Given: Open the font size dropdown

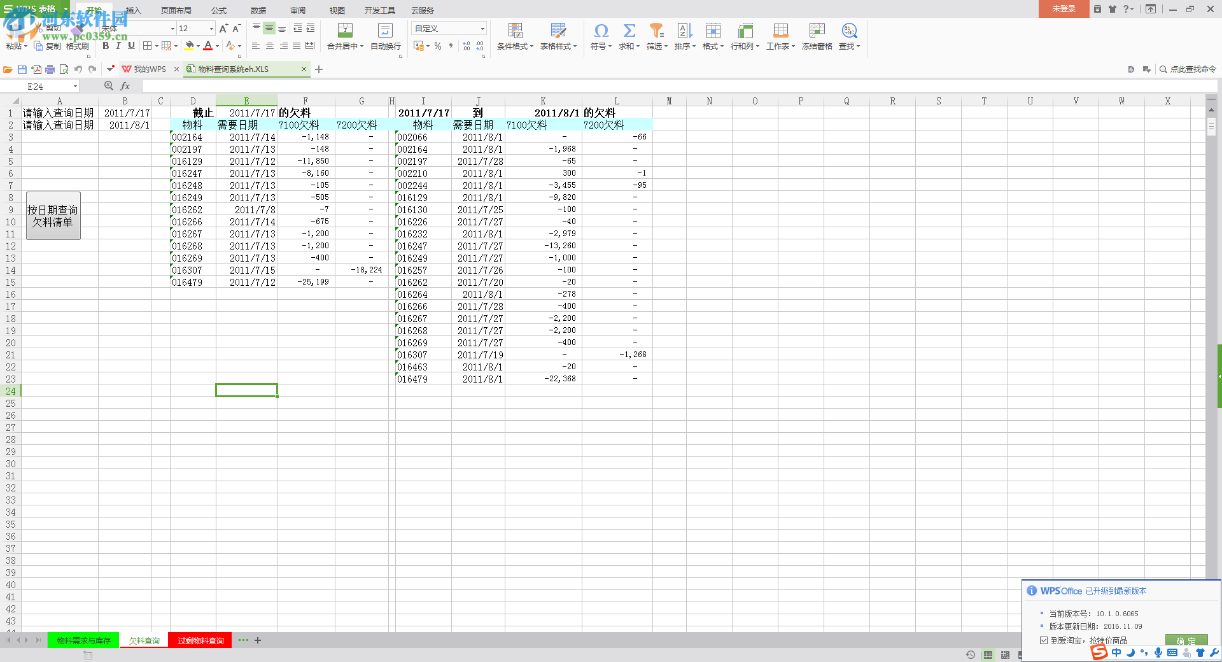Looking at the screenshot, I should pos(211,29).
